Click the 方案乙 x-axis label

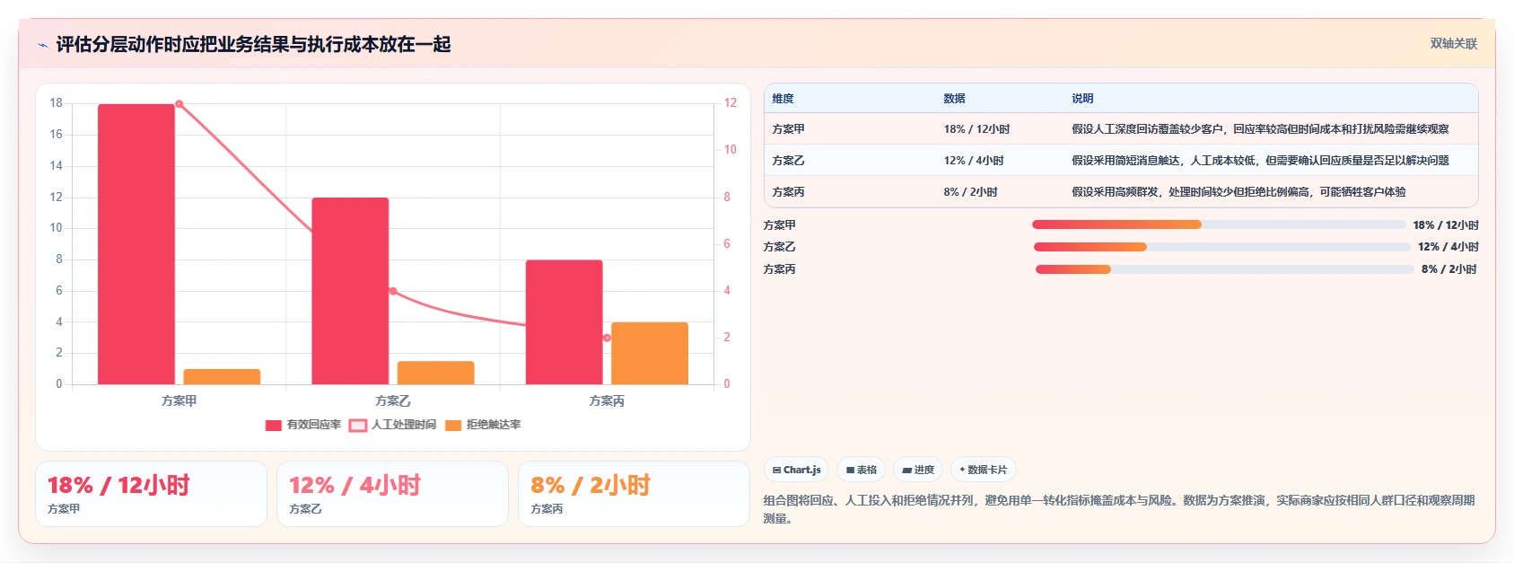point(393,400)
